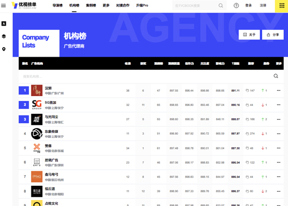The height and width of the screenshot is (206, 288).
Task: Open more options for rank 4 row
Action: pyautogui.click(x=279, y=133)
